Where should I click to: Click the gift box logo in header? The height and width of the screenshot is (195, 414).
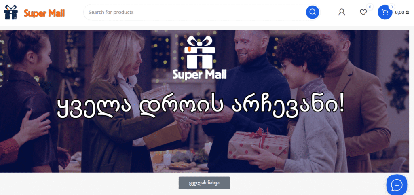tap(11, 12)
